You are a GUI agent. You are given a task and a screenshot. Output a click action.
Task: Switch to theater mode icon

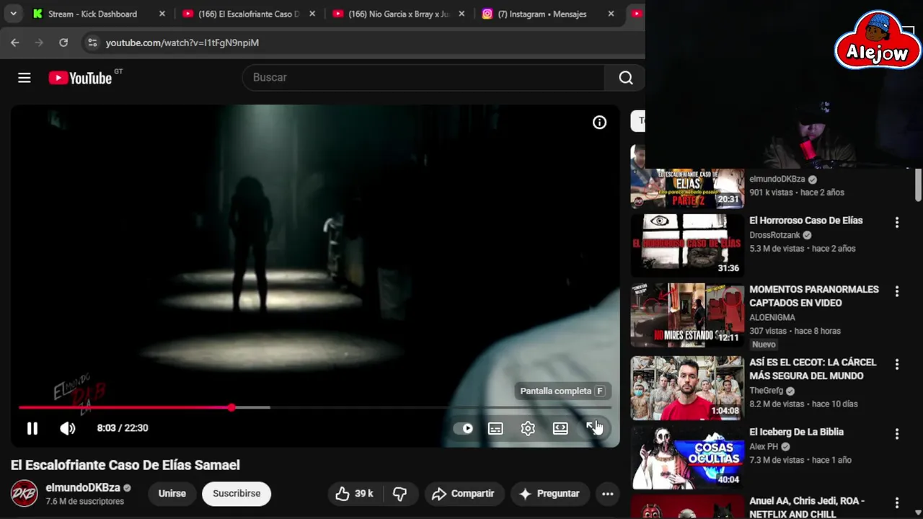[560, 428]
